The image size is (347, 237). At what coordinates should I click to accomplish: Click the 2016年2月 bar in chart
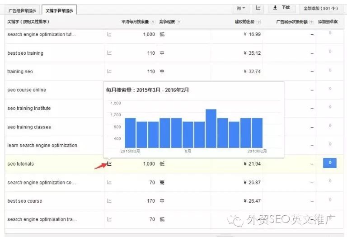click(x=257, y=133)
